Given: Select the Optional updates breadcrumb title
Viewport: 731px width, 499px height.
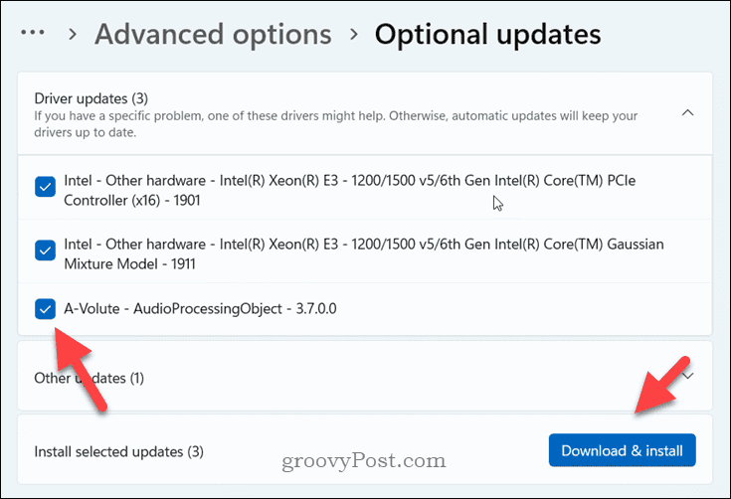Looking at the screenshot, I should click(487, 34).
